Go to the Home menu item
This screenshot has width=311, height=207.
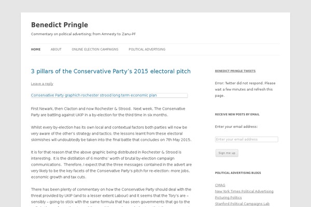(x=36, y=49)
